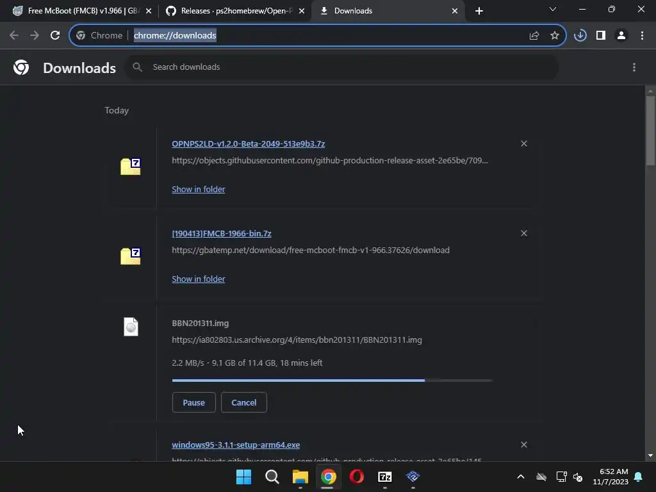The image size is (656, 492).
Task: Show OPNPS2LD archive in folder
Action: click(199, 189)
